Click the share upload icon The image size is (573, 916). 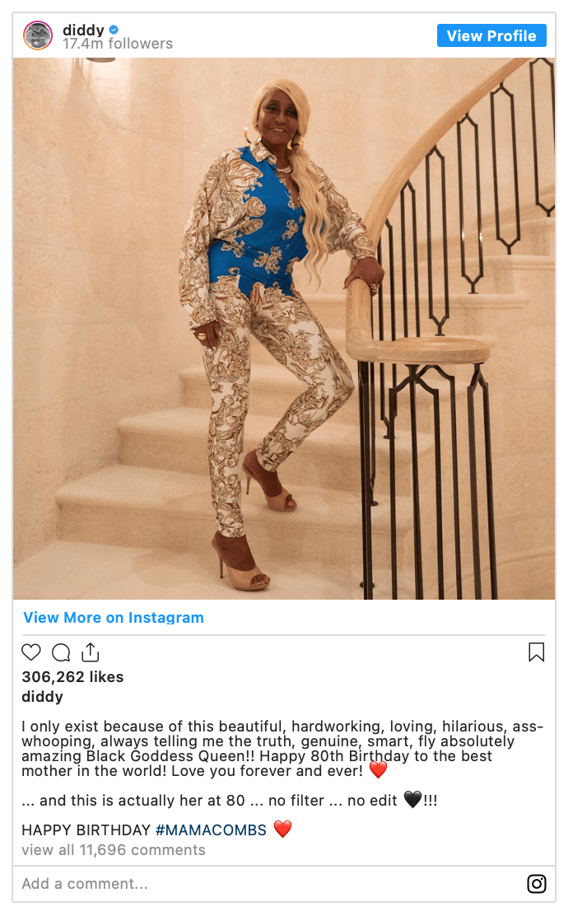90,652
